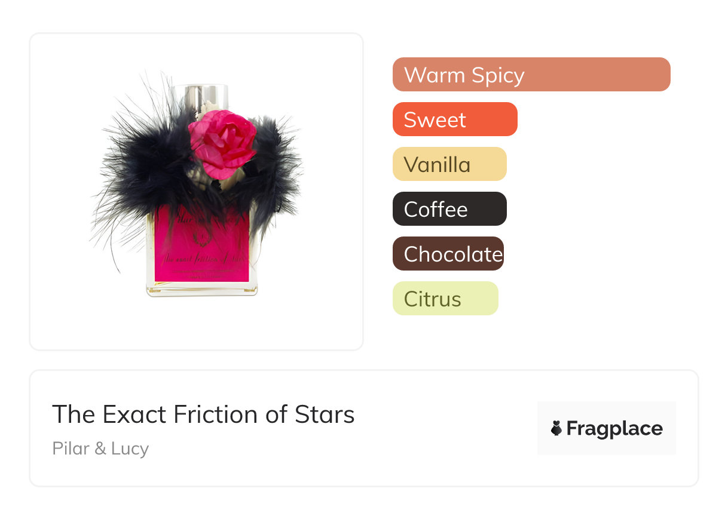This screenshot has width=728, height=516.
Task: Click the name Lucy in the brand line
Action: tap(129, 448)
